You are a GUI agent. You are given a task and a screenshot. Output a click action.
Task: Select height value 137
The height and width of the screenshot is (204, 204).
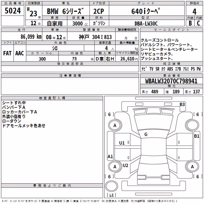[x=196, y=92]
